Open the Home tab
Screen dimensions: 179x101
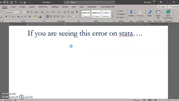(4, 7)
